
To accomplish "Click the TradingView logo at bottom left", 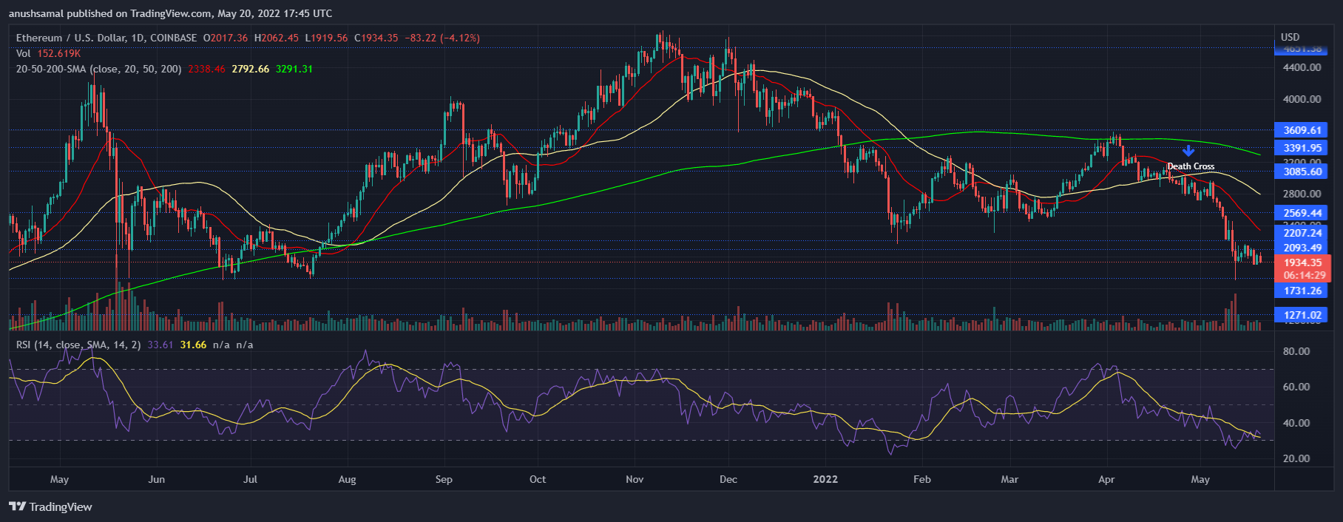I will pos(50,506).
